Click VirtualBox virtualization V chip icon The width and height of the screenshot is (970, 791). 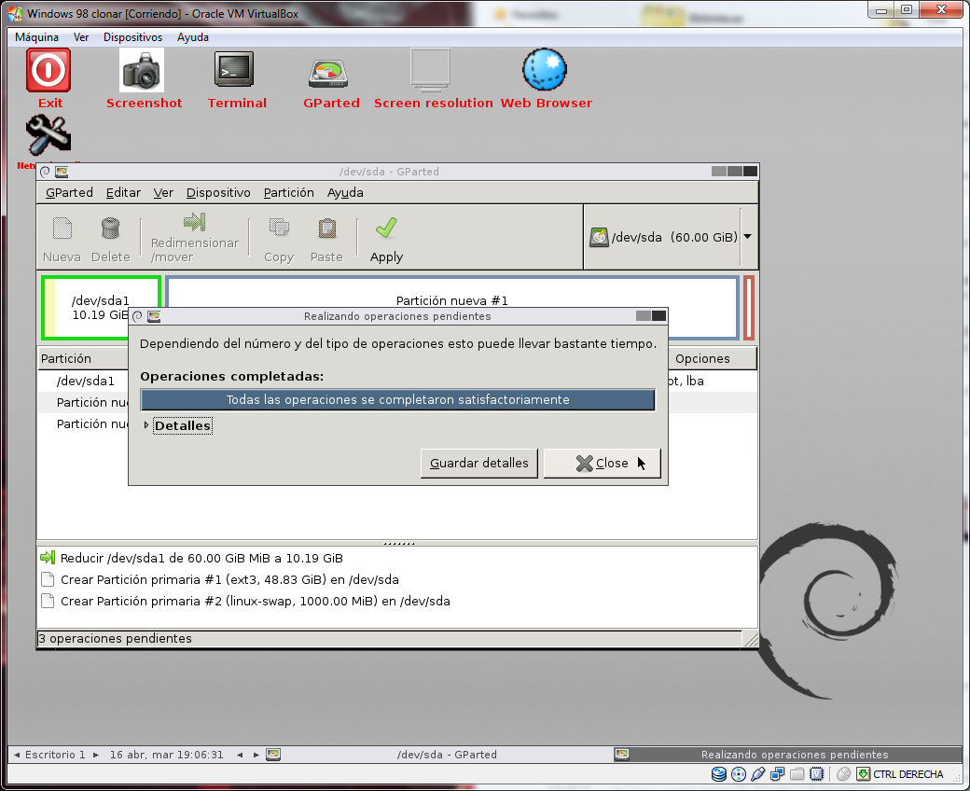click(x=817, y=773)
